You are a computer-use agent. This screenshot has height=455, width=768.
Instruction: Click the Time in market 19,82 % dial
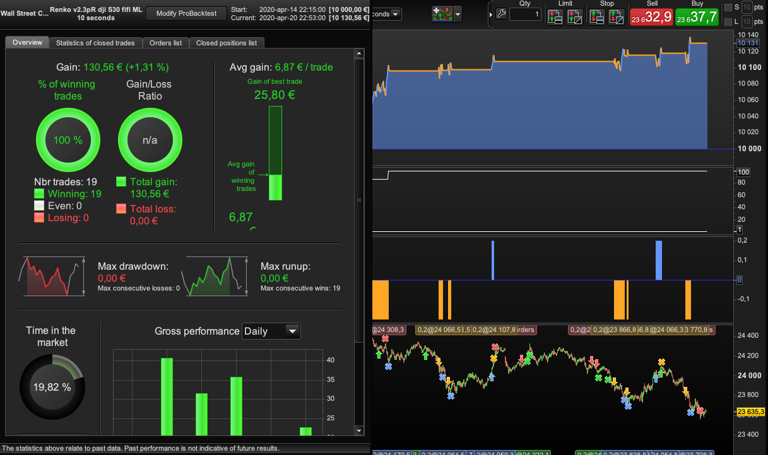(x=52, y=387)
